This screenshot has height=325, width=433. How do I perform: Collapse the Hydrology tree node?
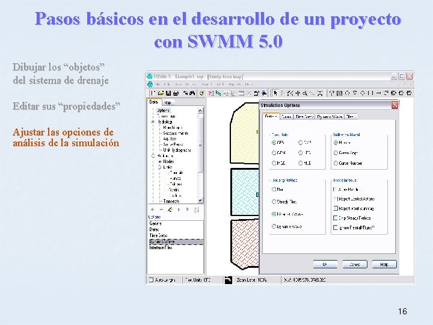point(153,122)
